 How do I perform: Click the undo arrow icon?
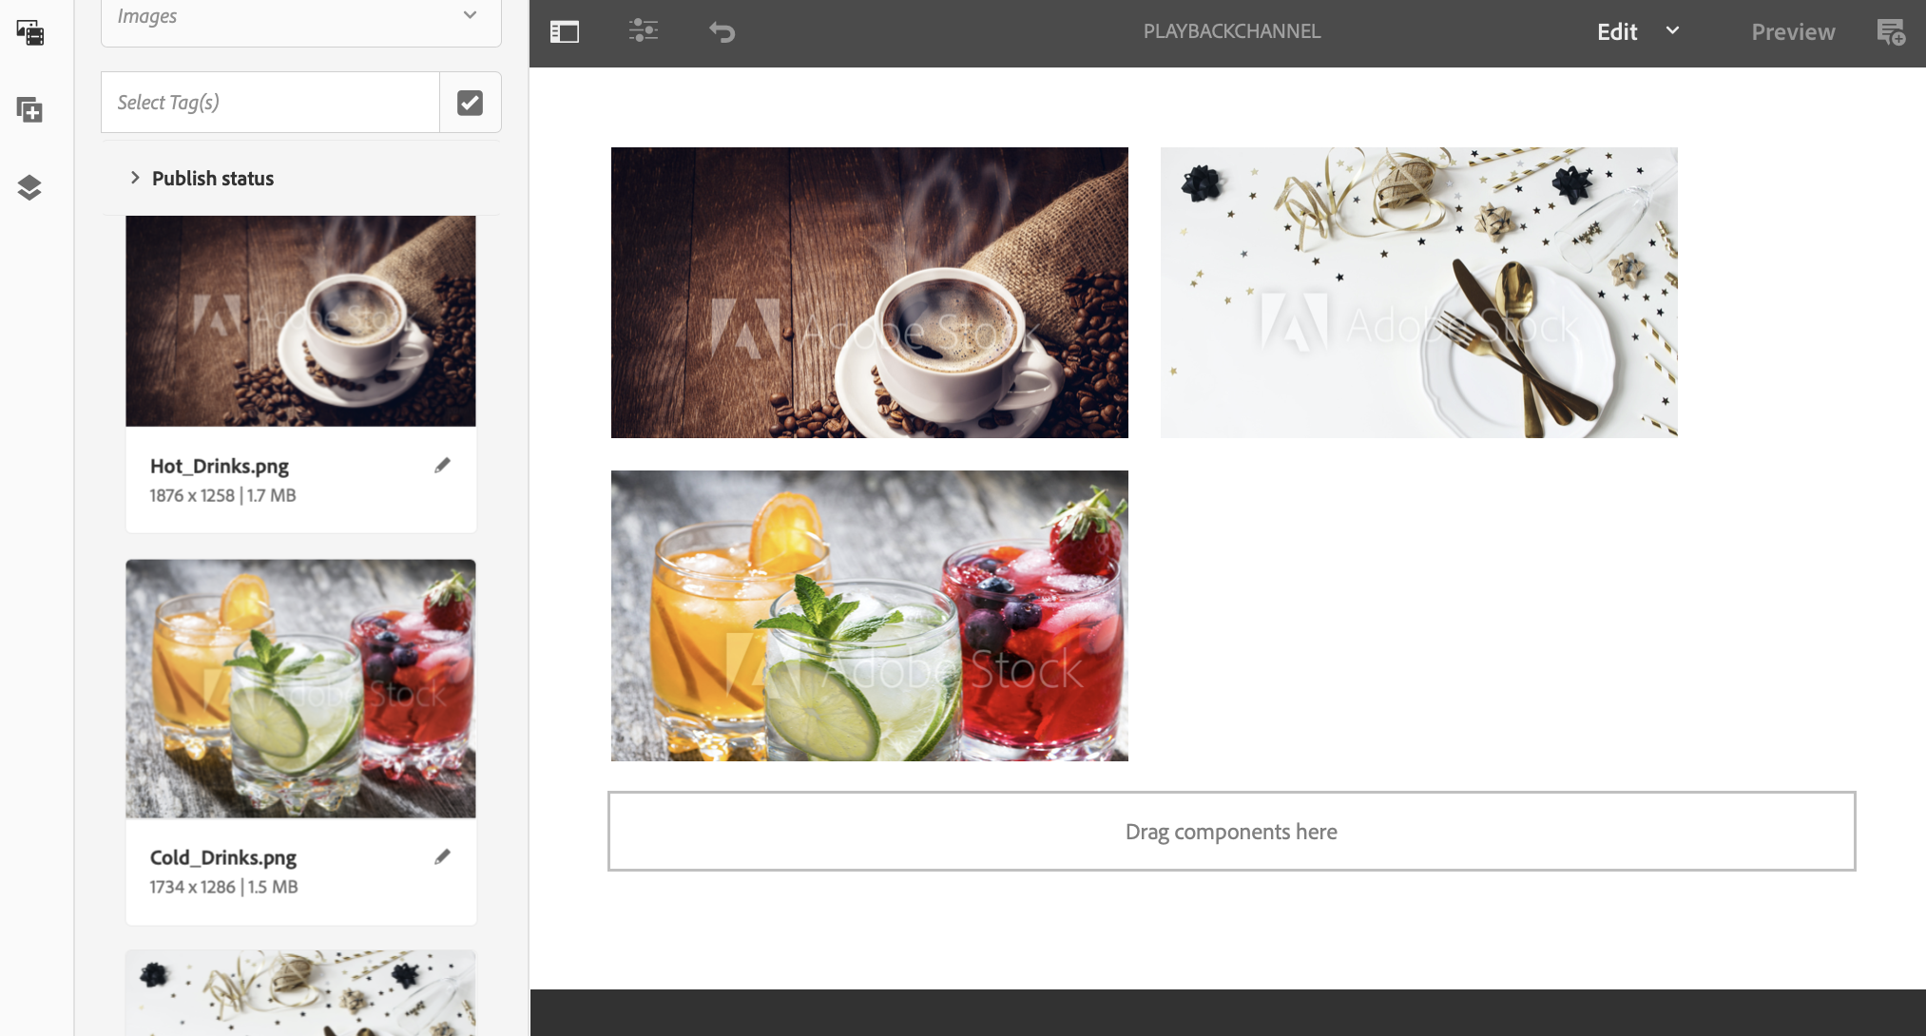722,32
